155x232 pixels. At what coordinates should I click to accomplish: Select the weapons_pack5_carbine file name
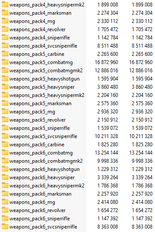37,54
